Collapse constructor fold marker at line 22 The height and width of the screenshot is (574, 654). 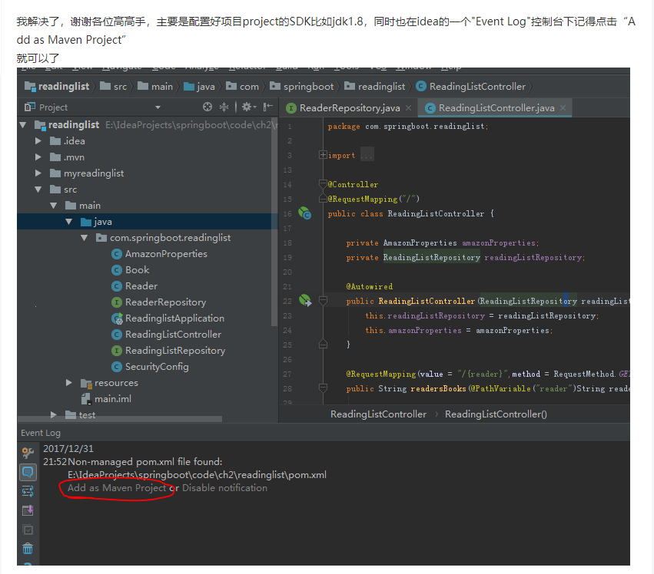[323, 300]
